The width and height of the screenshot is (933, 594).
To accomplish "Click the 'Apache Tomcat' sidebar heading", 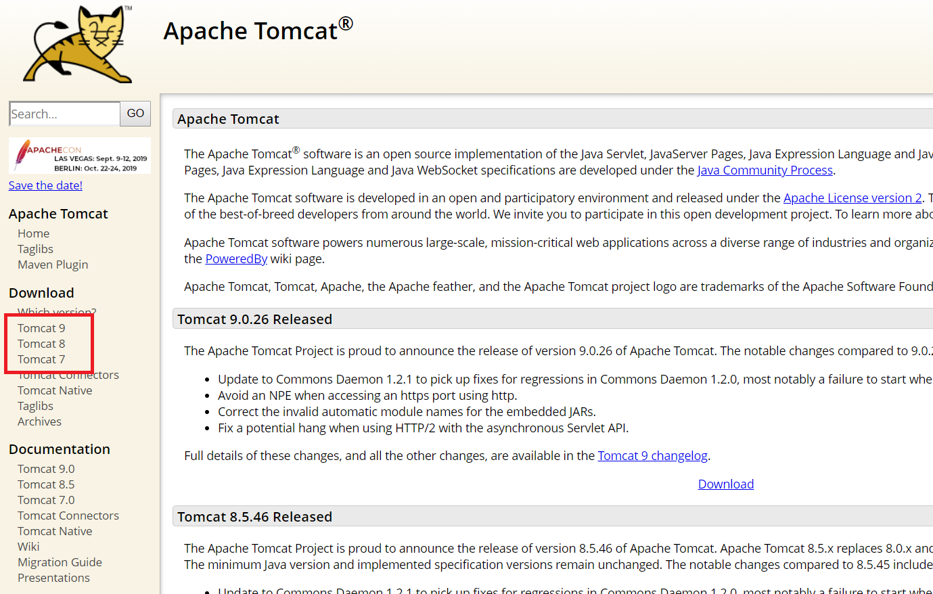I will click(58, 214).
